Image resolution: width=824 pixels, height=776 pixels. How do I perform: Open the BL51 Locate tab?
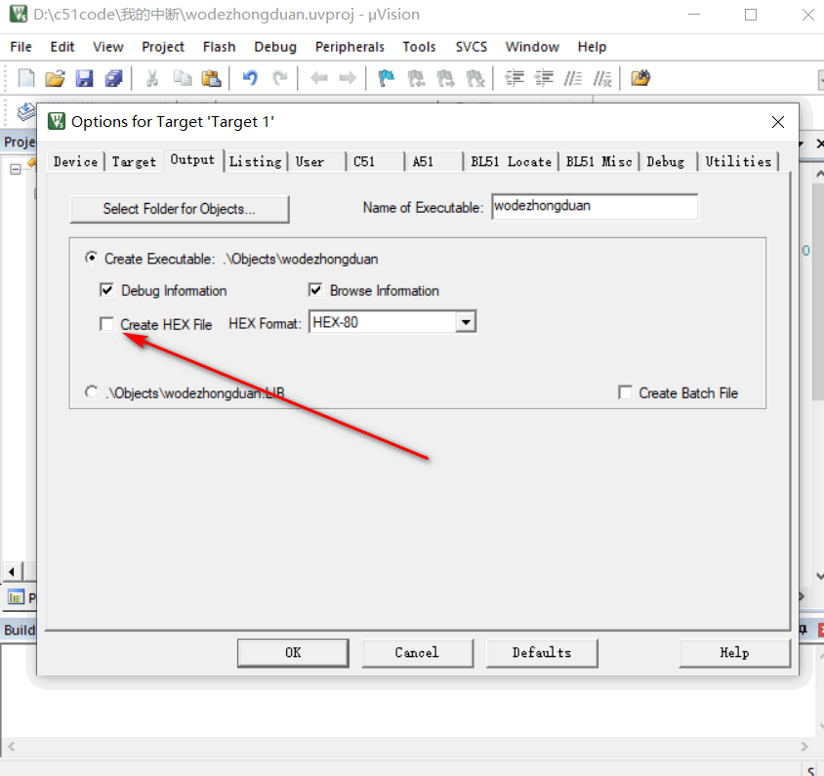click(512, 161)
